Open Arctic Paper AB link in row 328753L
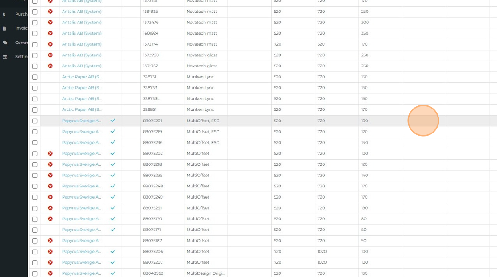Screen dimensions: 497x277 [x=82, y=99]
